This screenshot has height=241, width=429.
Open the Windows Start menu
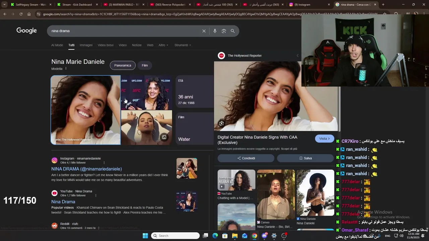tap(145, 236)
